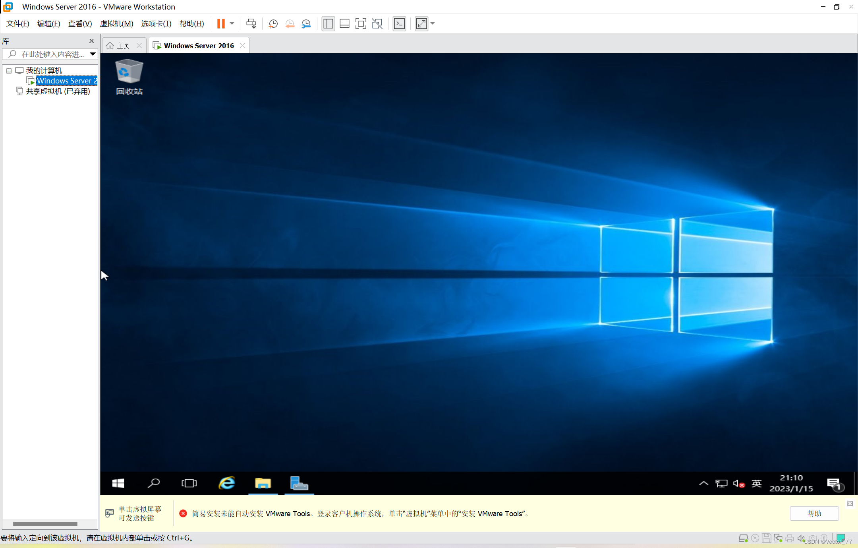This screenshot has height=548, width=858.
Task: Send Ctrl+Alt+Del to the virtual machine
Action: (x=251, y=24)
